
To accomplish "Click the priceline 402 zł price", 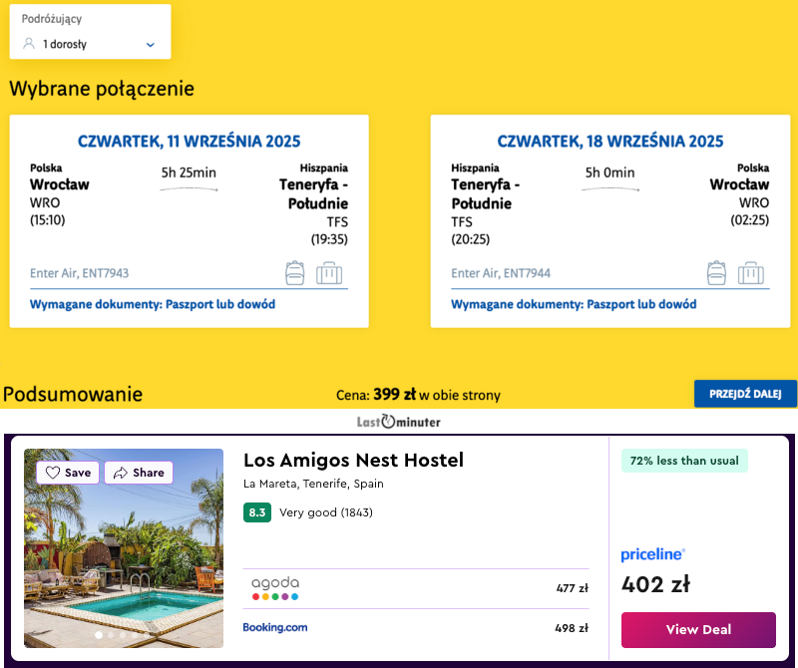I will [654, 584].
